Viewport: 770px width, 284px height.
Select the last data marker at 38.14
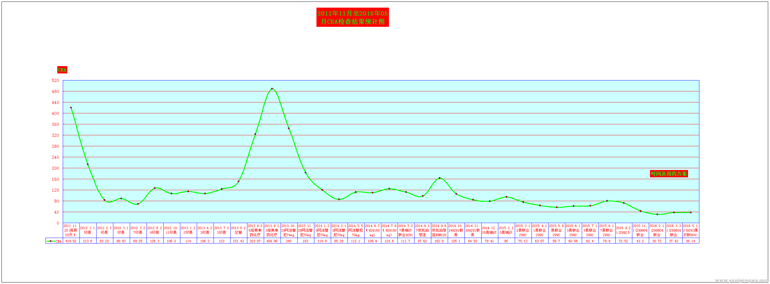click(691, 212)
